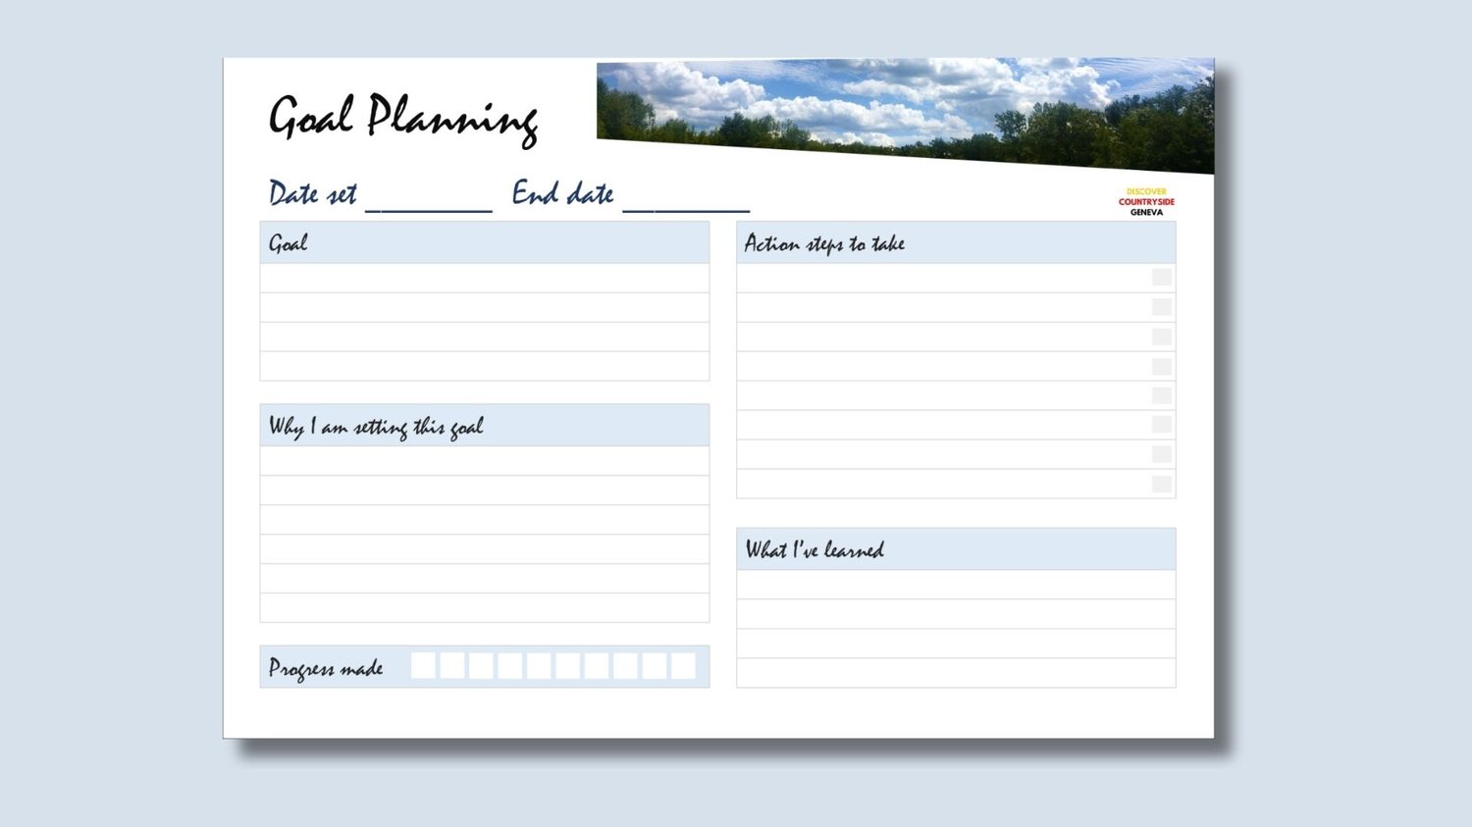Click the "Goal Planning" title
The image size is (1472, 827).
pyautogui.click(x=403, y=120)
